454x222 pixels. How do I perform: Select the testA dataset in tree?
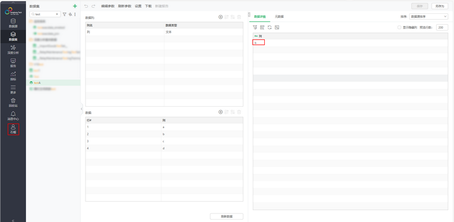[53, 83]
